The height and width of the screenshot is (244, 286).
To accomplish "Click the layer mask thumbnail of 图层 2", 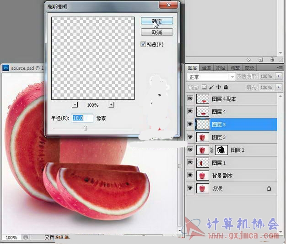I will click(x=221, y=150).
